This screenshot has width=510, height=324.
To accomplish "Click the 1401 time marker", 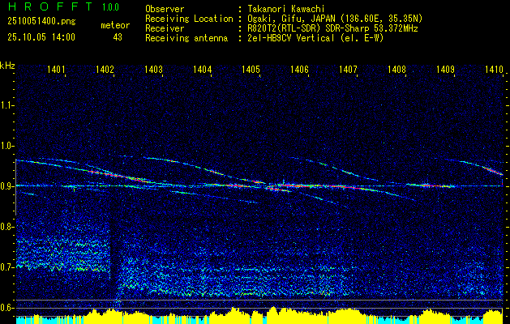I will coord(56,69).
